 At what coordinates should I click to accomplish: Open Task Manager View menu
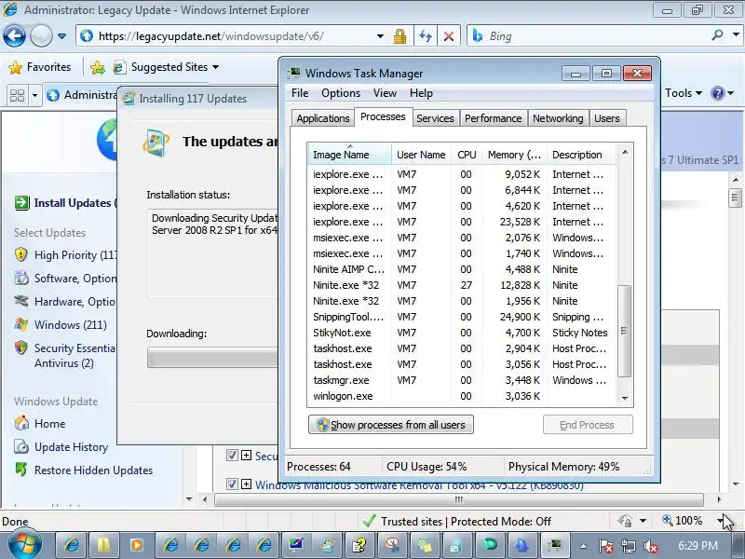[x=385, y=93]
